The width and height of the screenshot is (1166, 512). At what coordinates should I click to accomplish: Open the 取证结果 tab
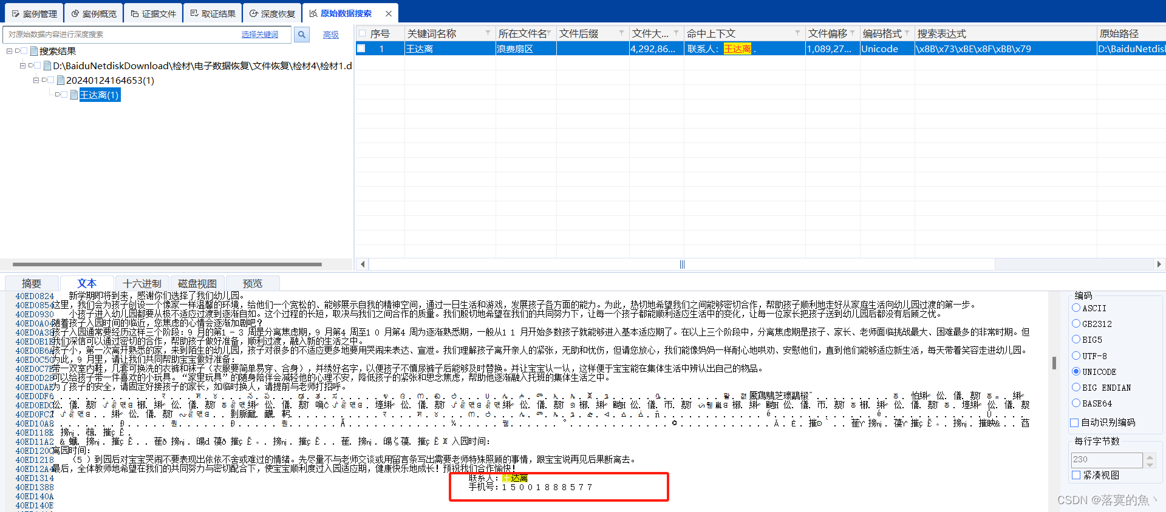tap(213, 13)
